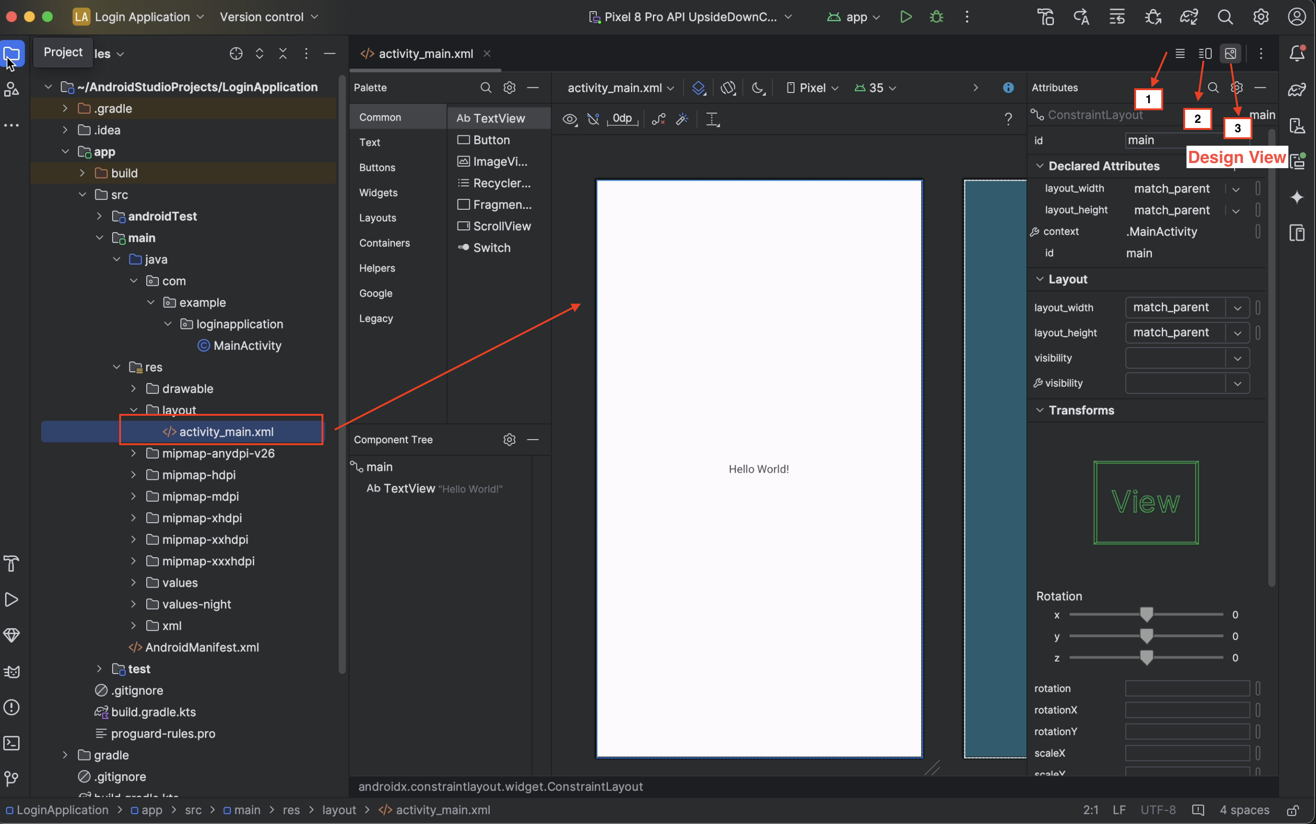
Task: Expand the drawable folder
Action: pyautogui.click(x=134, y=389)
